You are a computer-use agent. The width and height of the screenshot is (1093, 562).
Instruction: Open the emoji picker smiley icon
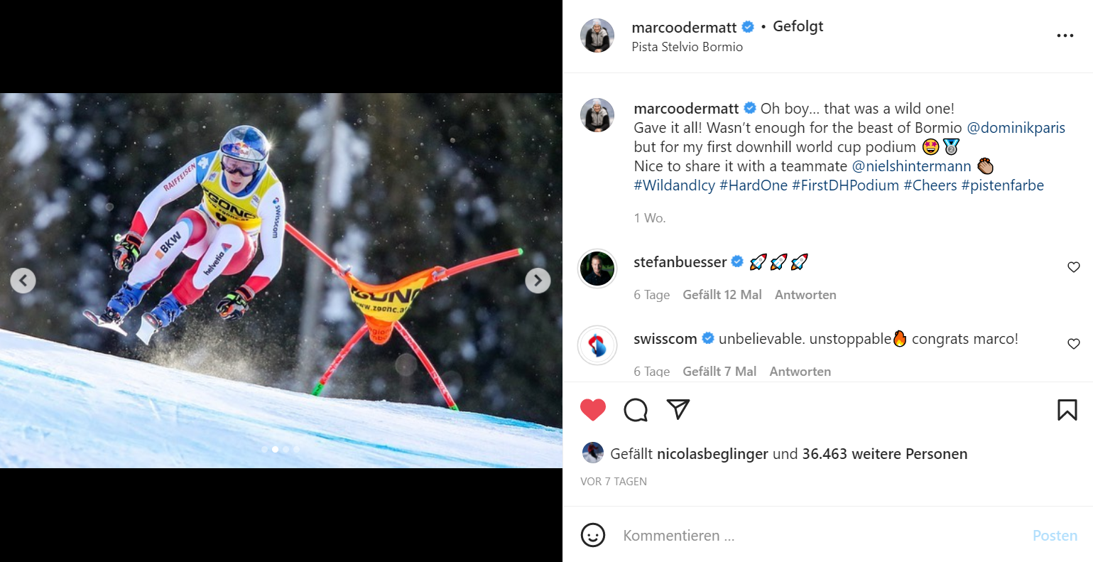pos(593,535)
